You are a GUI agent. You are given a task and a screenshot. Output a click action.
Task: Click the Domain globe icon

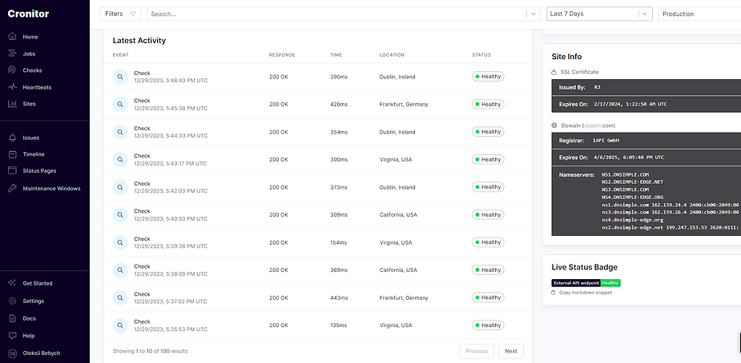[x=554, y=126]
